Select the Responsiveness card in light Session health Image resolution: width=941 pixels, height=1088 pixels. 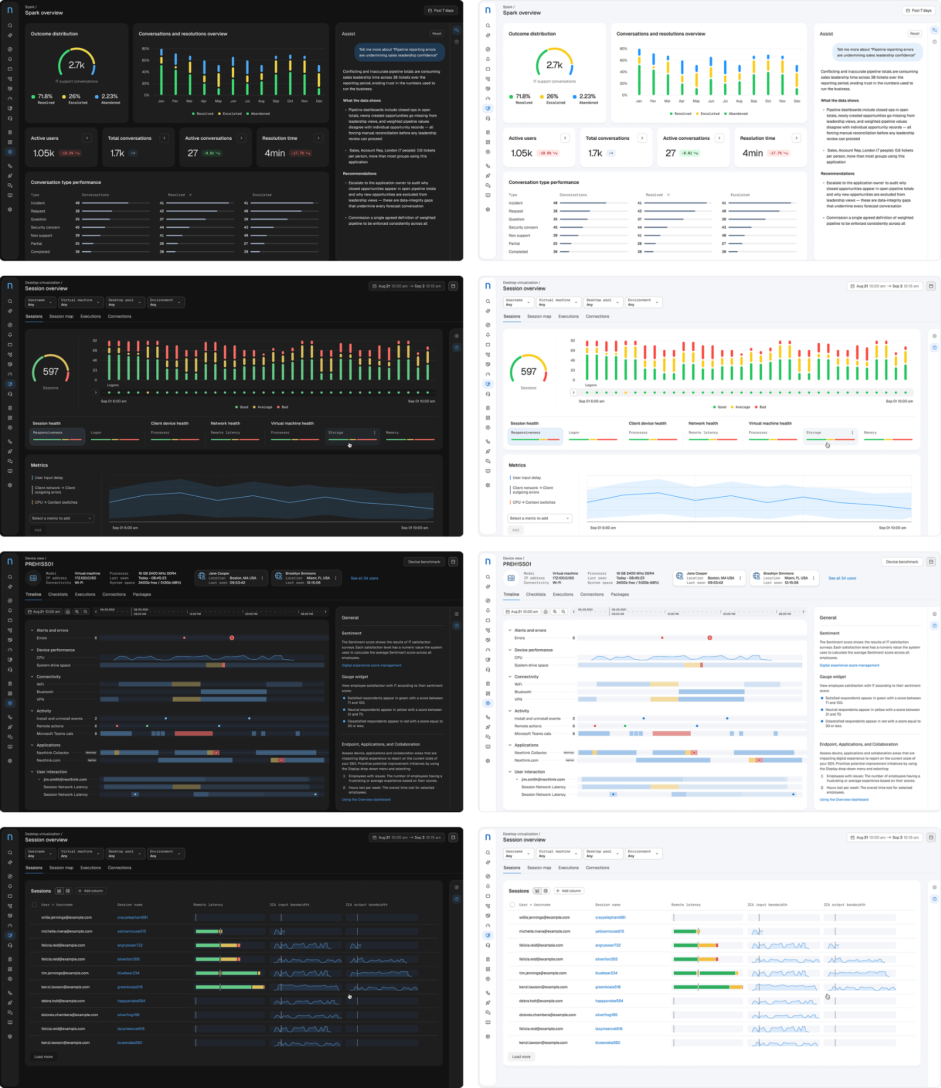coord(535,436)
